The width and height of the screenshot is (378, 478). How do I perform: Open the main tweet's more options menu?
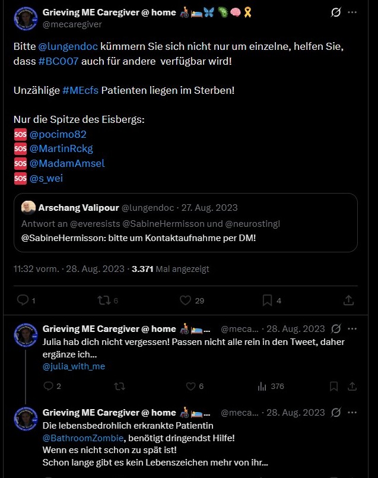click(x=352, y=12)
